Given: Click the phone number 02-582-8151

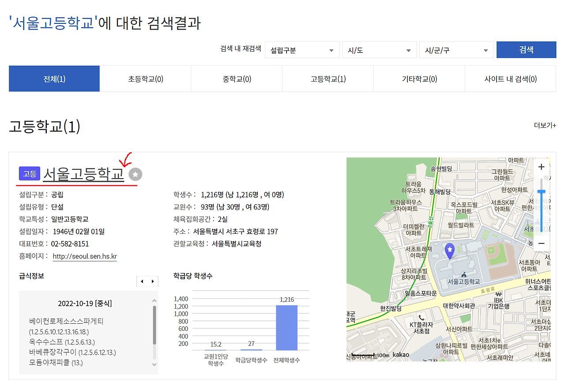Looking at the screenshot, I should [x=70, y=244].
